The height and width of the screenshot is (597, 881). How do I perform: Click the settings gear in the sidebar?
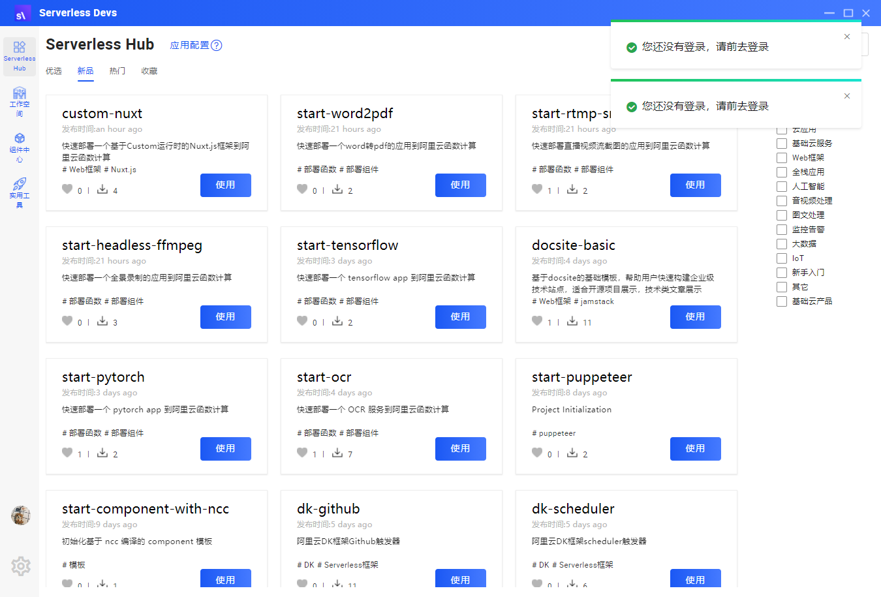click(20, 566)
